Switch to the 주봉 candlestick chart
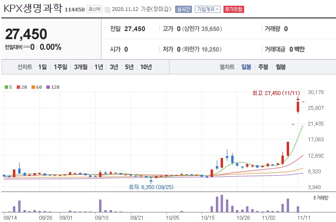 point(263,67)
